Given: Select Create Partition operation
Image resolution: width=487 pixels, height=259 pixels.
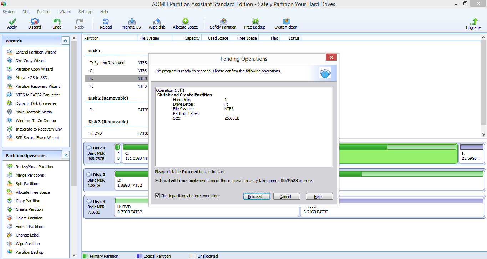Looking at the screenshot, I should pyautogui.click(x=29, y=209).
